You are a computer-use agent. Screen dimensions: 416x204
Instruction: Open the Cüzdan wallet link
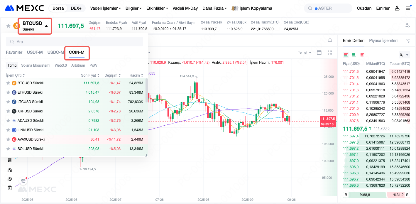pos(364,8)
